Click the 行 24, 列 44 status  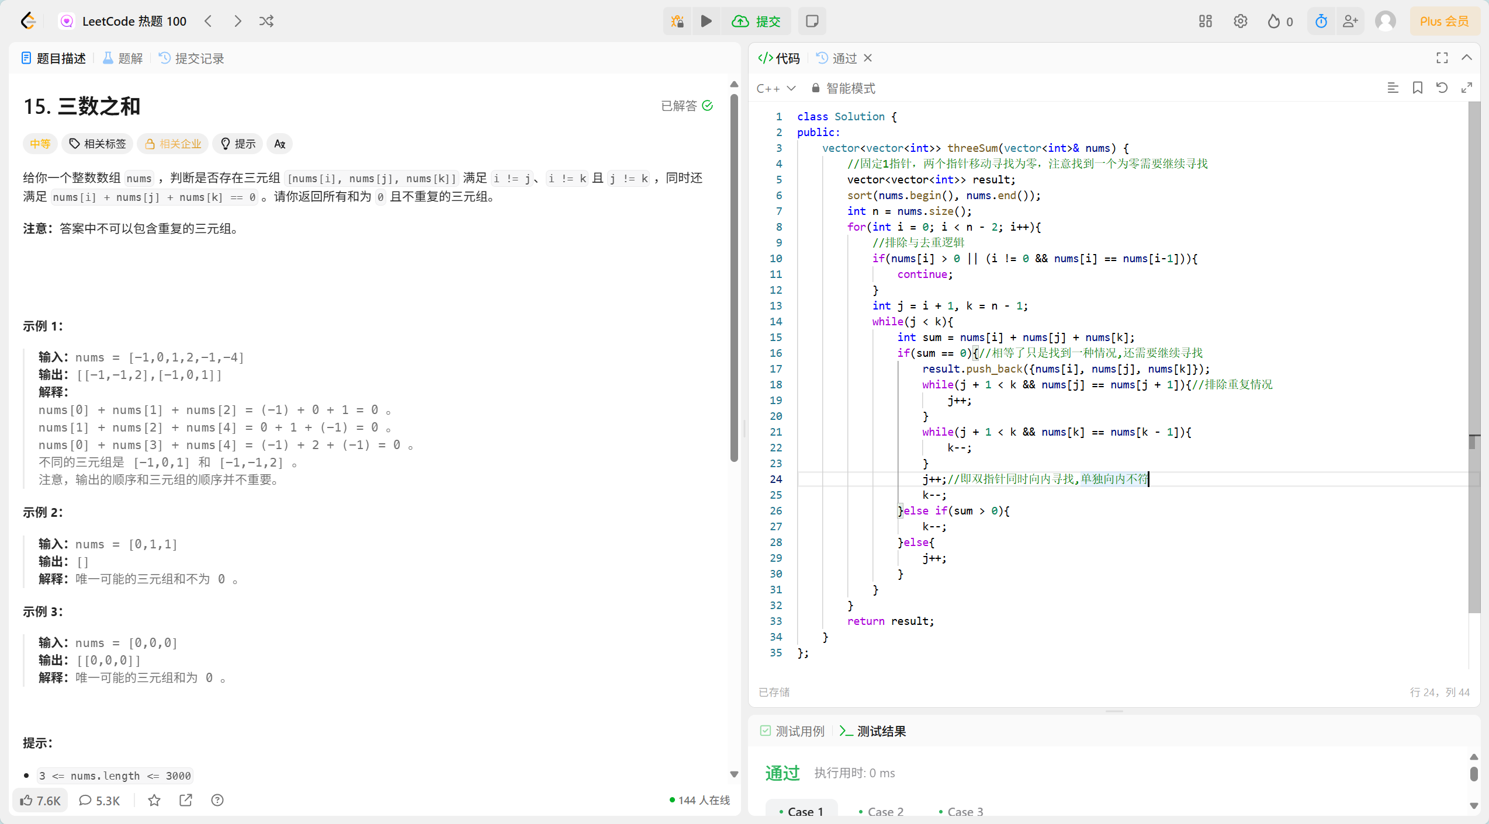1439,692
